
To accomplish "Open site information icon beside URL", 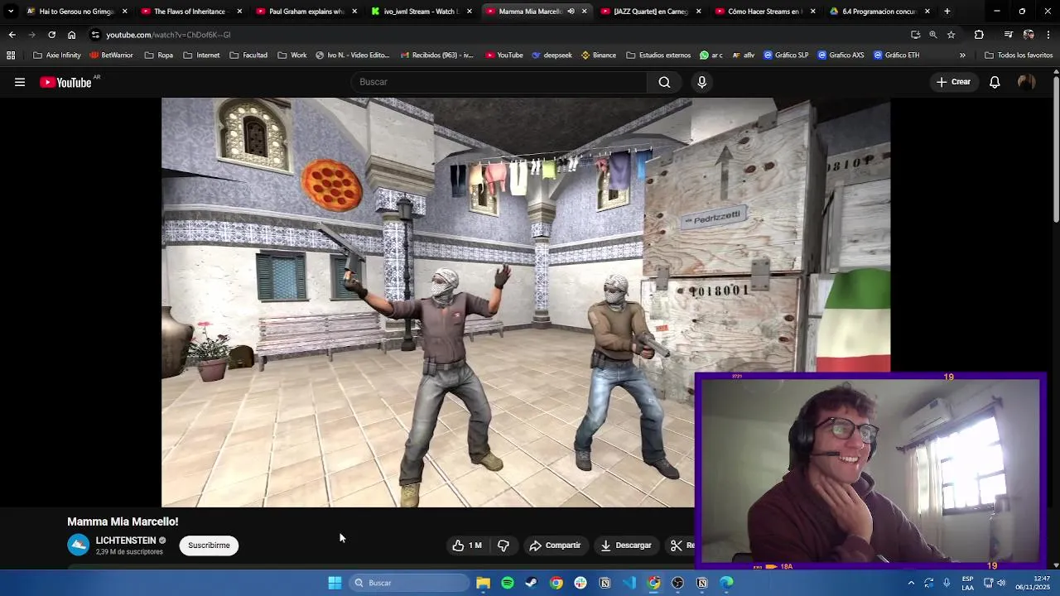I will (x=95, y=35).
